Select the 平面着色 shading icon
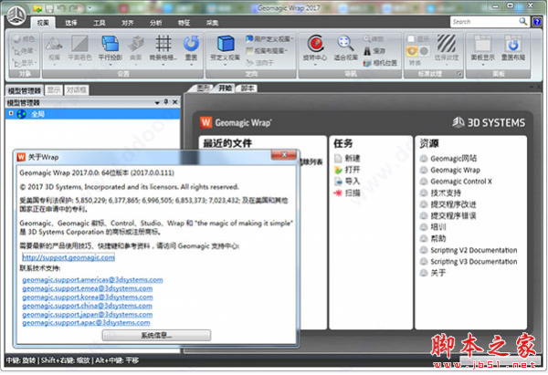Viewport: 548px width, 375px height. [x=79, y=44]
